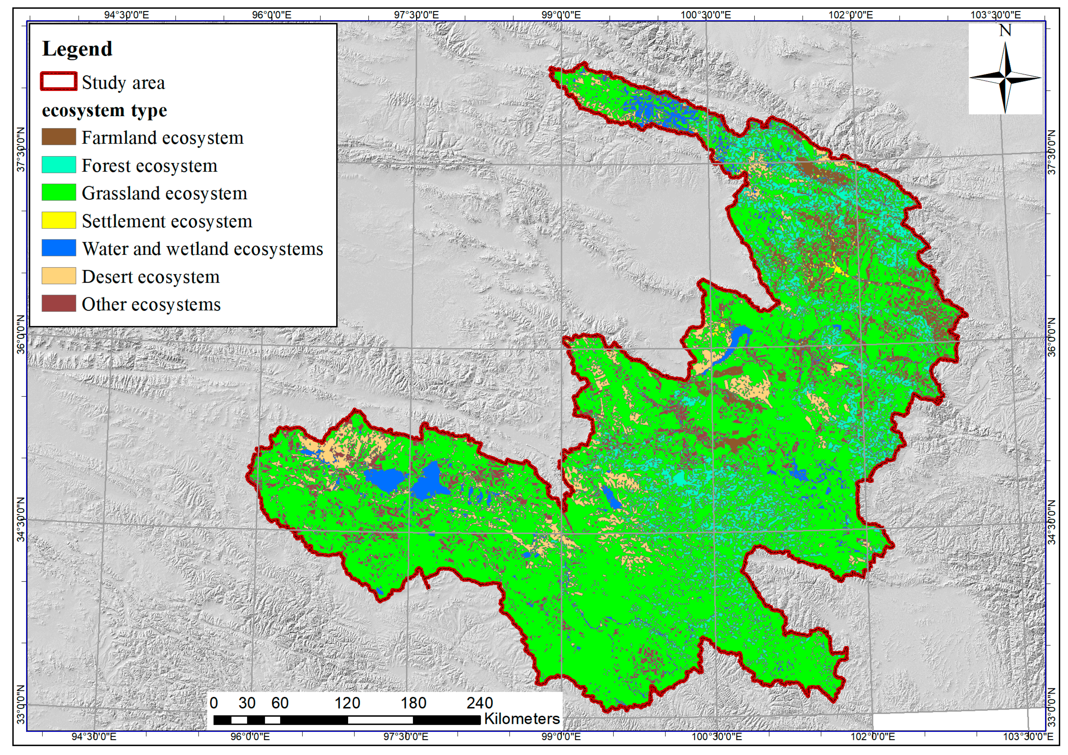Click the 'ecosystem type' legend heading
The width and height of the screenshot is (1068, 755).
click(x=104, y=111)
